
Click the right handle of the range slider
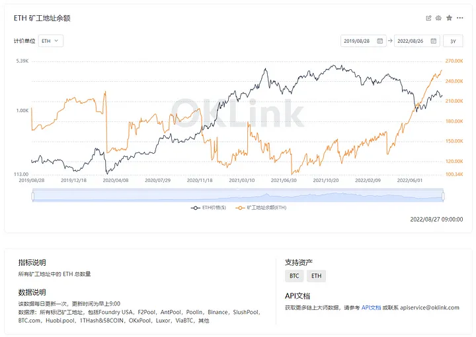click(443, 195)
